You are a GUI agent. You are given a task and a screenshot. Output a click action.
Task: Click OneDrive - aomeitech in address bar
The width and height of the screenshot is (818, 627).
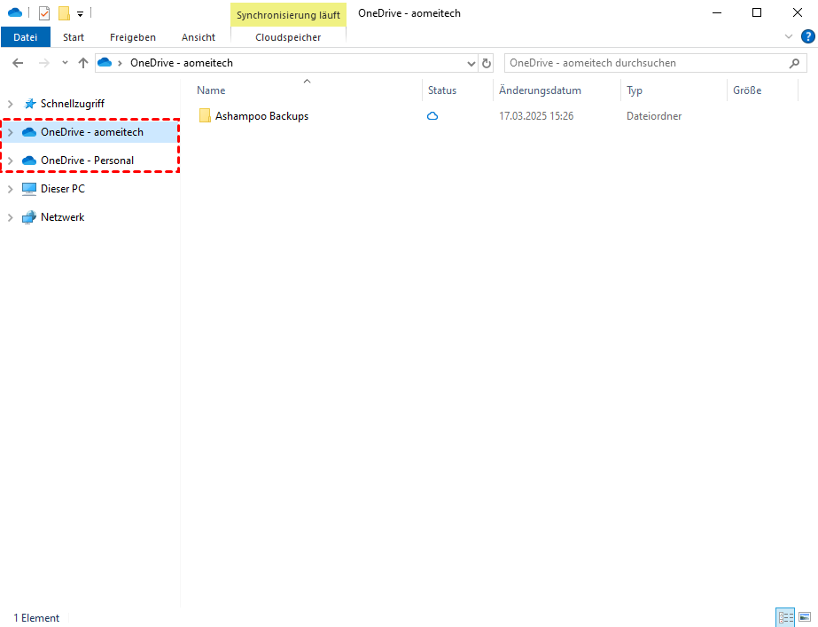pyautogui.click(x=182, y=63)
